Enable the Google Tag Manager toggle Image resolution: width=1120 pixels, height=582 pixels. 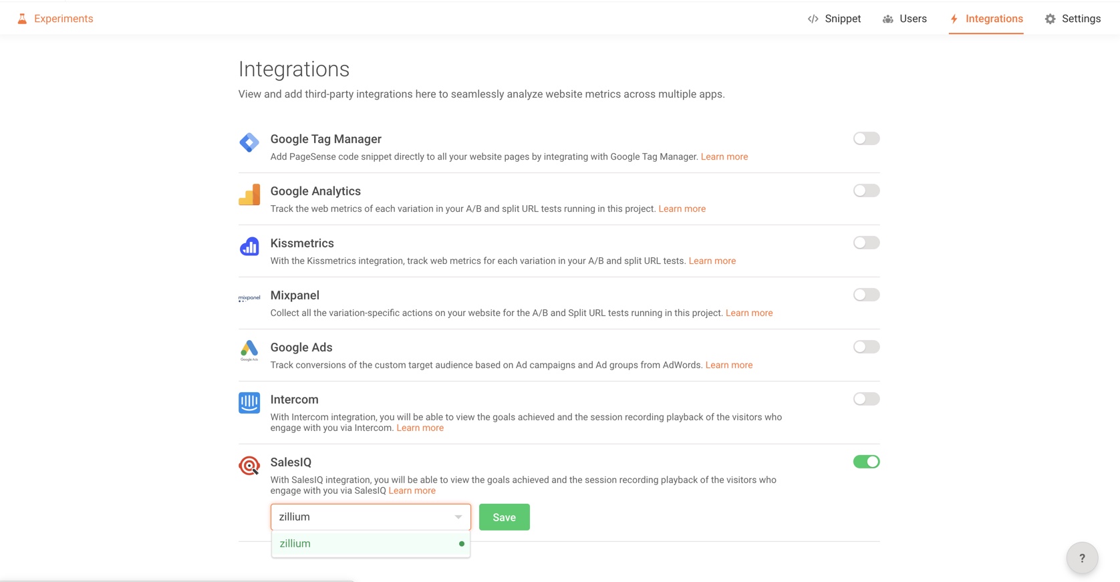866,138
